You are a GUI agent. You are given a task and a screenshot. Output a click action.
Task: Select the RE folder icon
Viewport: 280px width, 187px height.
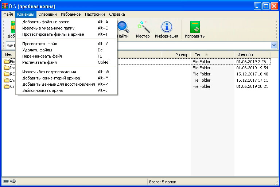click(7, 74)
